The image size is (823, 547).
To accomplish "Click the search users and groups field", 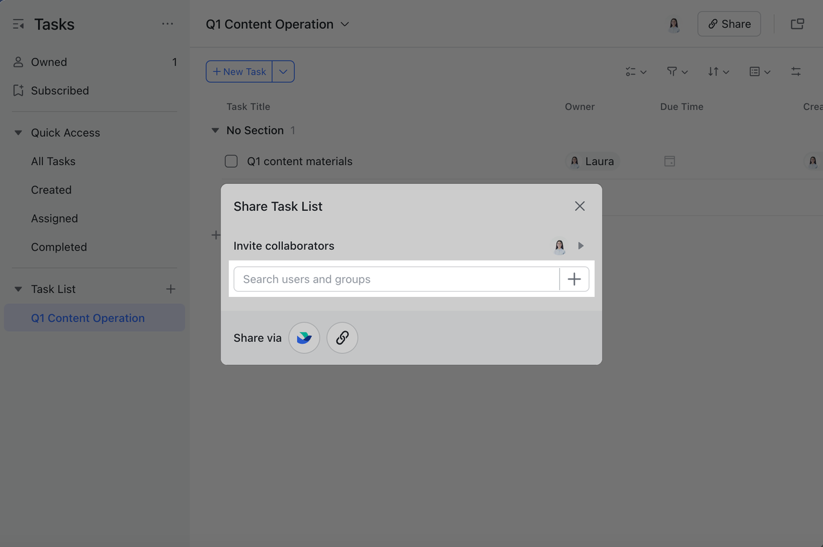I will pos(395,279).
